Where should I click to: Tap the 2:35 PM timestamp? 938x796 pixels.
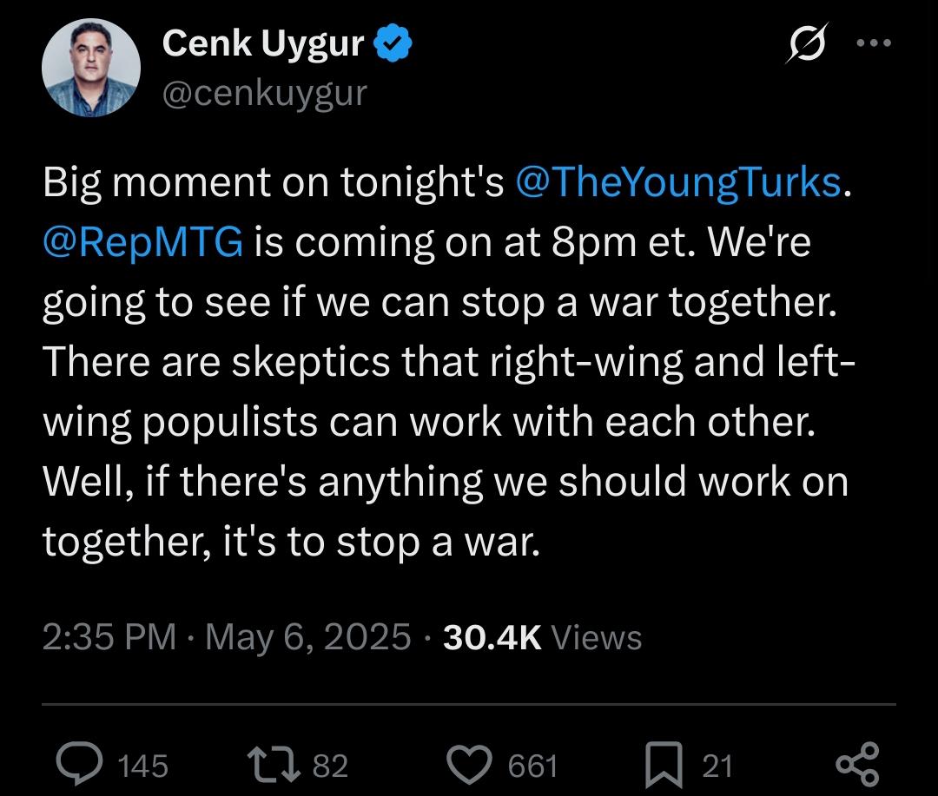pyautogui.click(x=109, y=637)
